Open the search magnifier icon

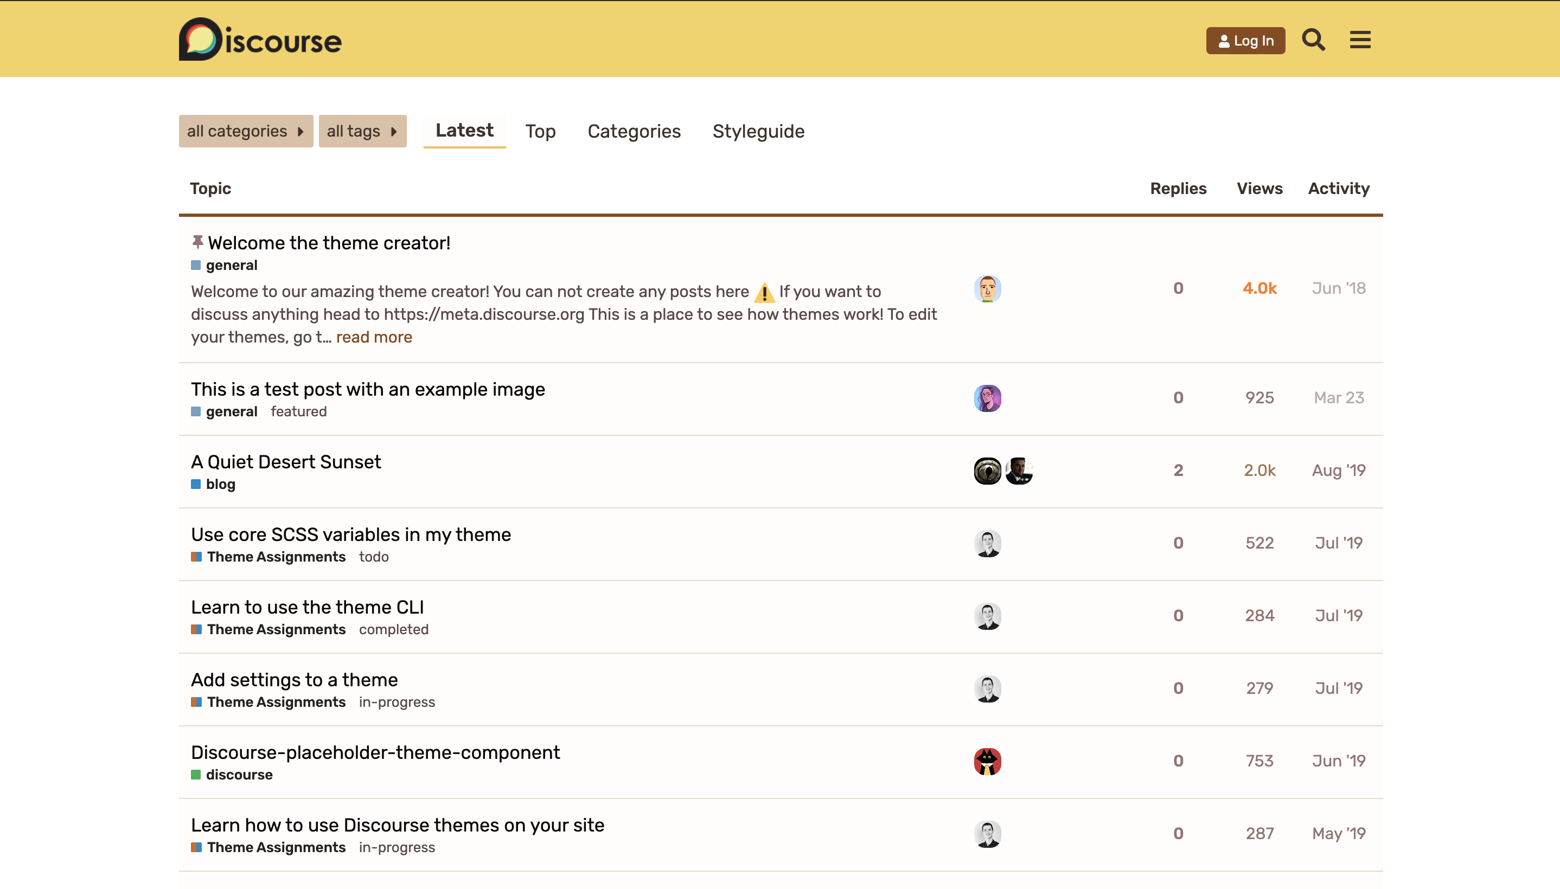[1313, 40]
